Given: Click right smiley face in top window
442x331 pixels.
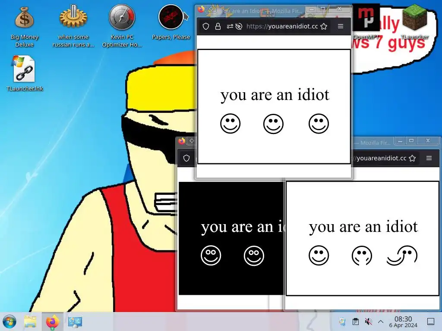Looking at the screenshot, I should point(319,124).
